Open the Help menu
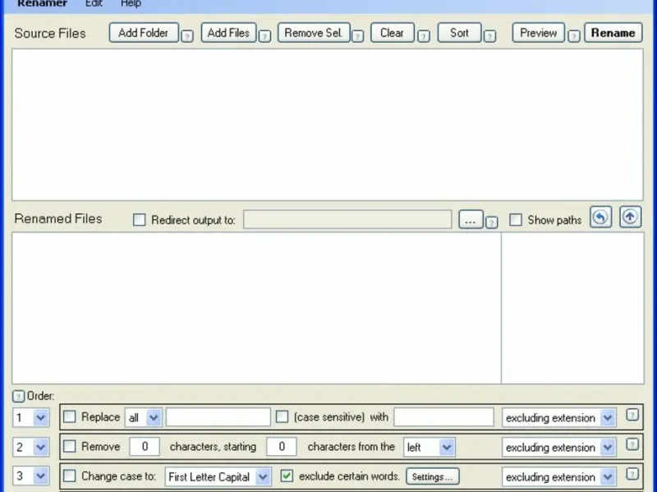Image resolution: width=657 pixels, height=492 pixels. [x=131, y=4]
